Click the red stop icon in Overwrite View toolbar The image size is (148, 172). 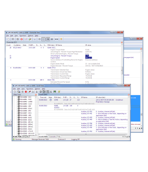(x=22, y=39)
